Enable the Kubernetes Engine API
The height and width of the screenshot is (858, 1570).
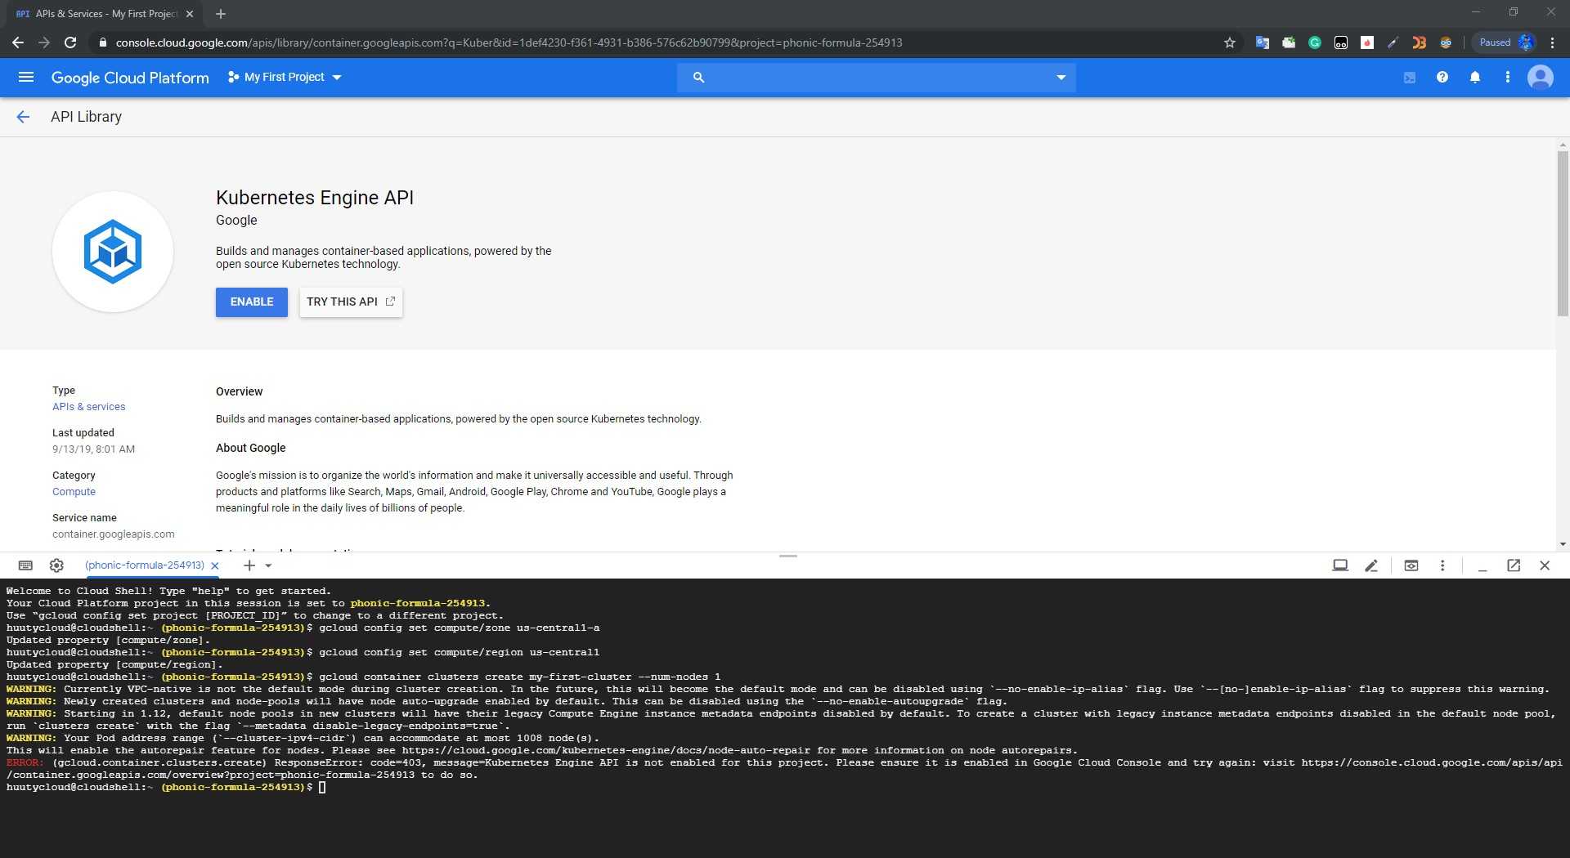point(252,302)
